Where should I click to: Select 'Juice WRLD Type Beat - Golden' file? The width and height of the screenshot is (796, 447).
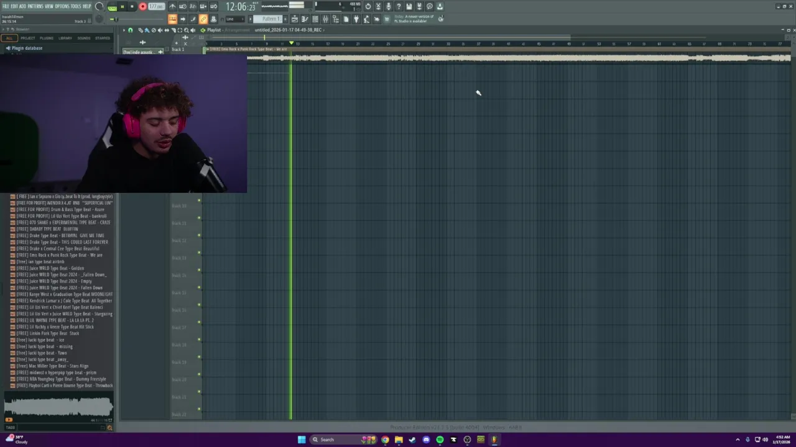point(50,268)
